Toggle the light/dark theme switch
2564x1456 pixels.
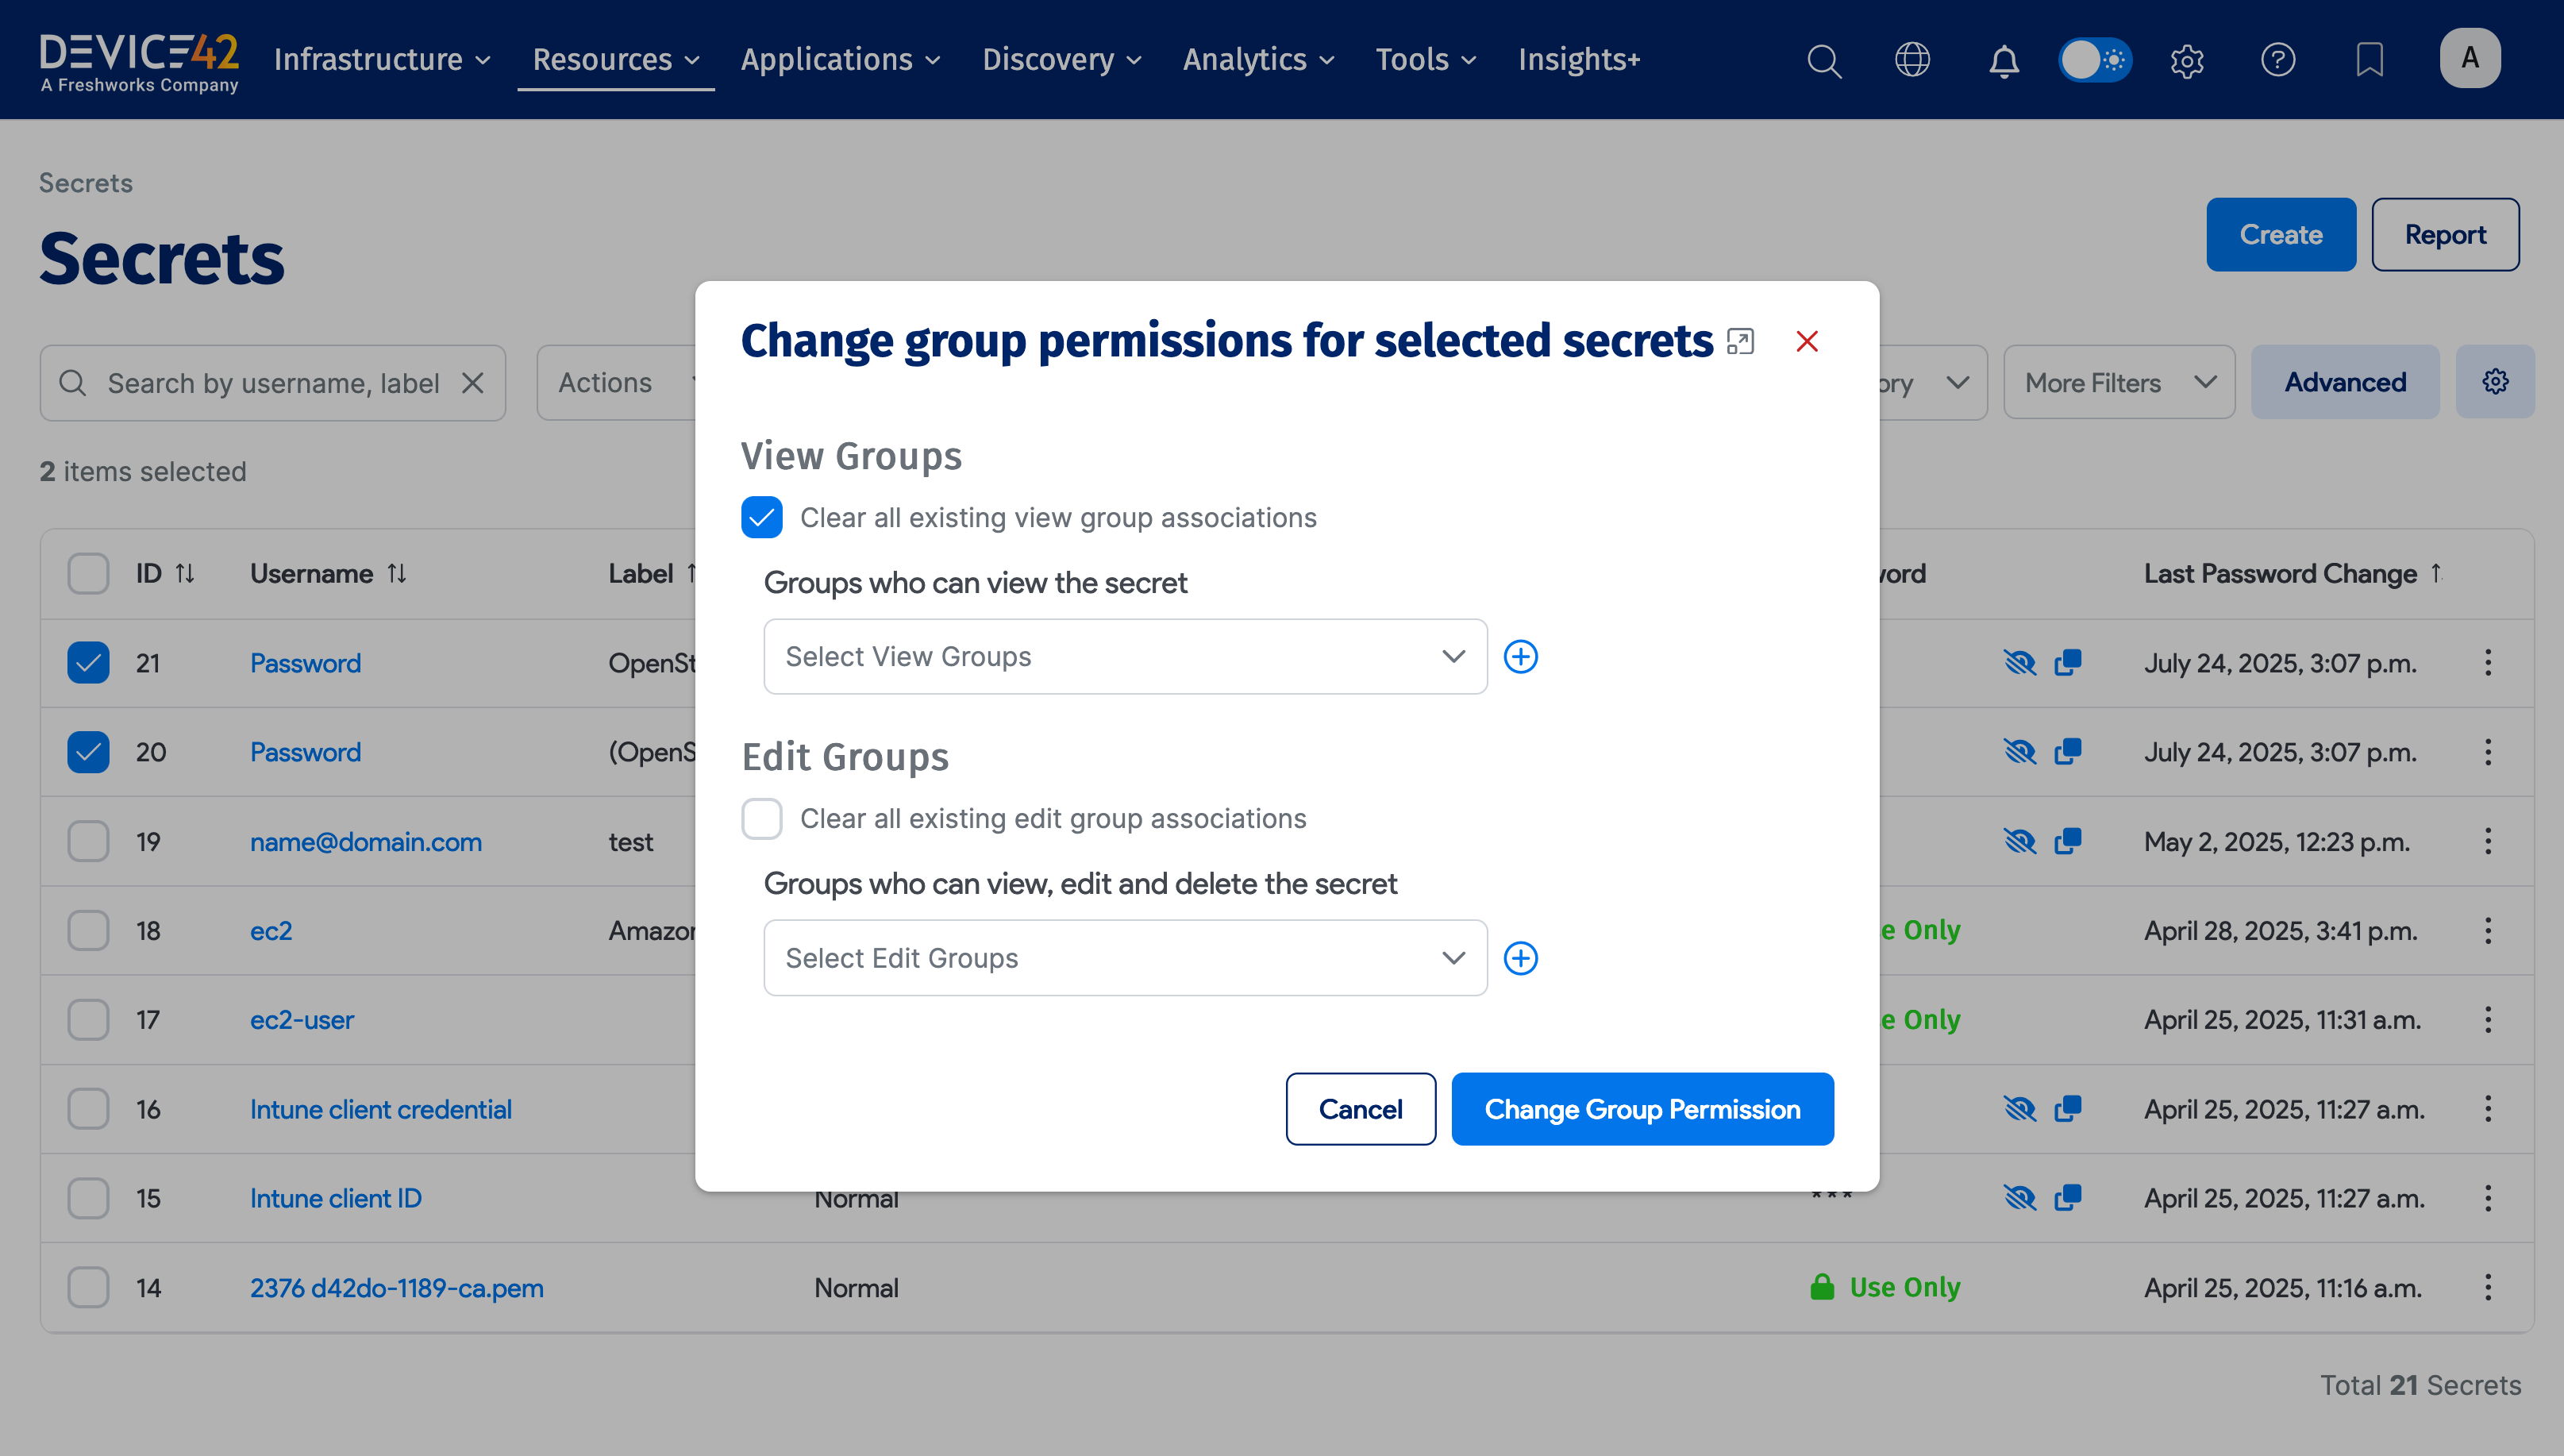2095,60
